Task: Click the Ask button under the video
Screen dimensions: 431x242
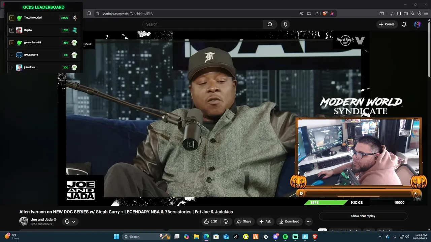Action: [x=265, y=221]
